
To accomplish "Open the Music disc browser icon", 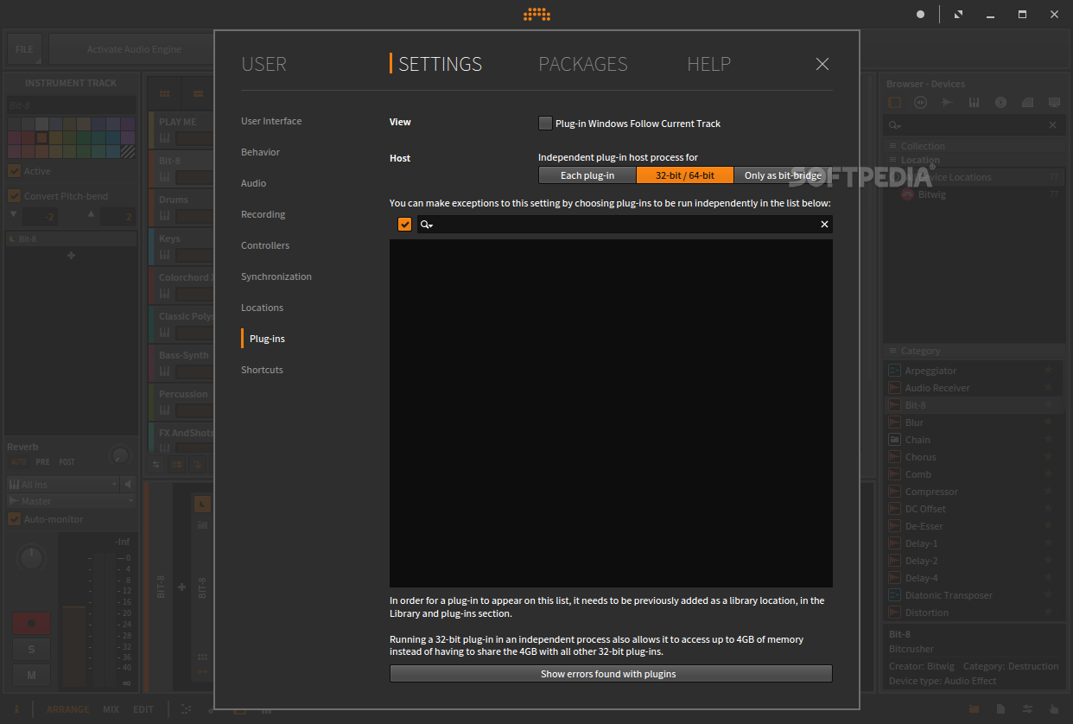I will (x=1000, y=102).
